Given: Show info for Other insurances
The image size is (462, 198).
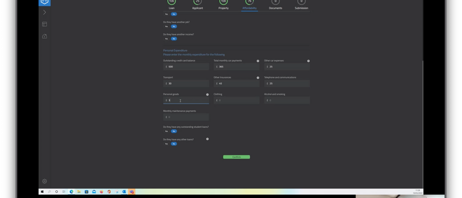Looking at the screenshot, I should [x=258, y=78].
